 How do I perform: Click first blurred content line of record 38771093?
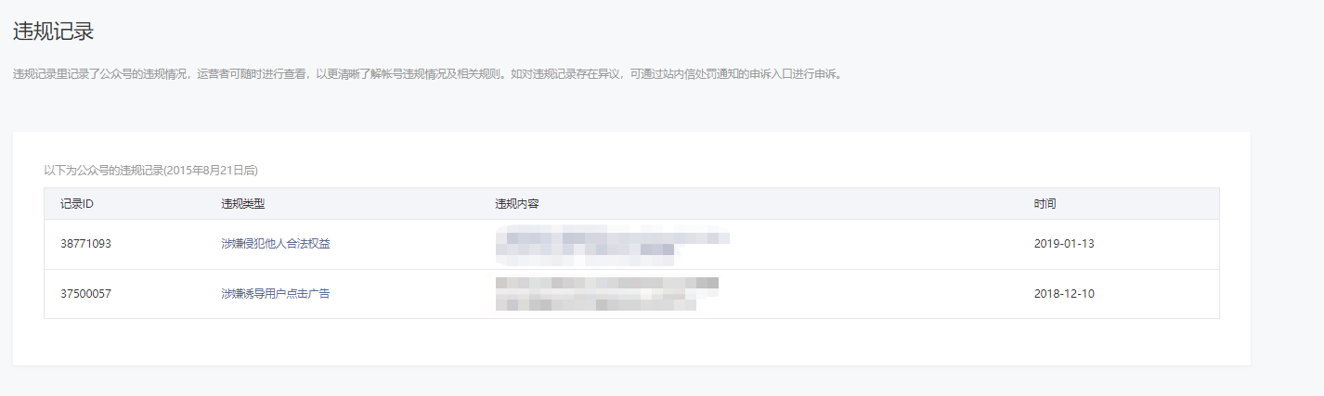click(612, 236)
